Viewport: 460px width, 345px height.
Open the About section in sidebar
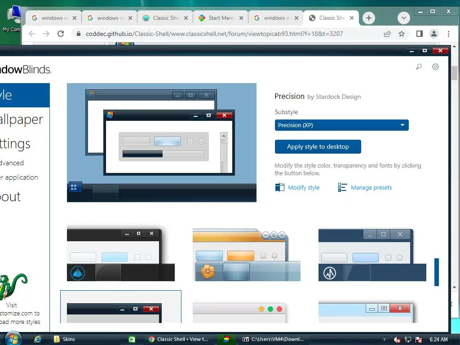[x=10, y=196]
